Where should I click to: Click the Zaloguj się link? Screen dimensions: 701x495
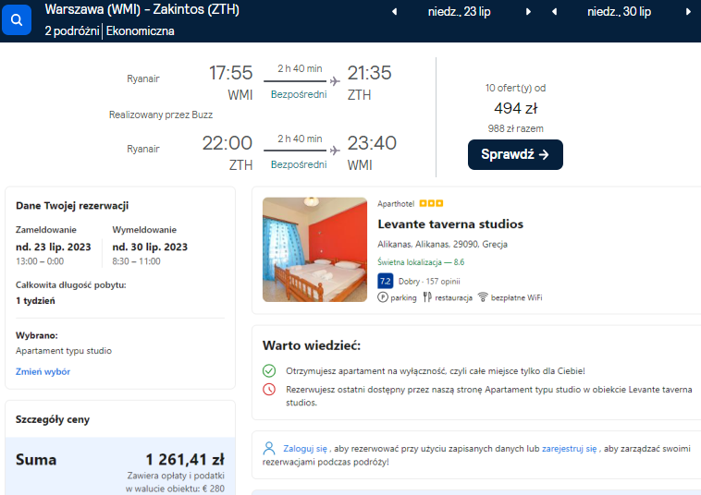[x=305, y=449]
